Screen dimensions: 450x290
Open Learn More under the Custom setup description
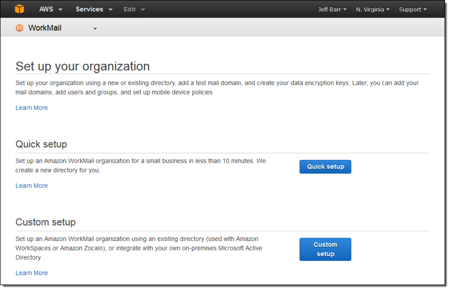[x=32, y=273]
